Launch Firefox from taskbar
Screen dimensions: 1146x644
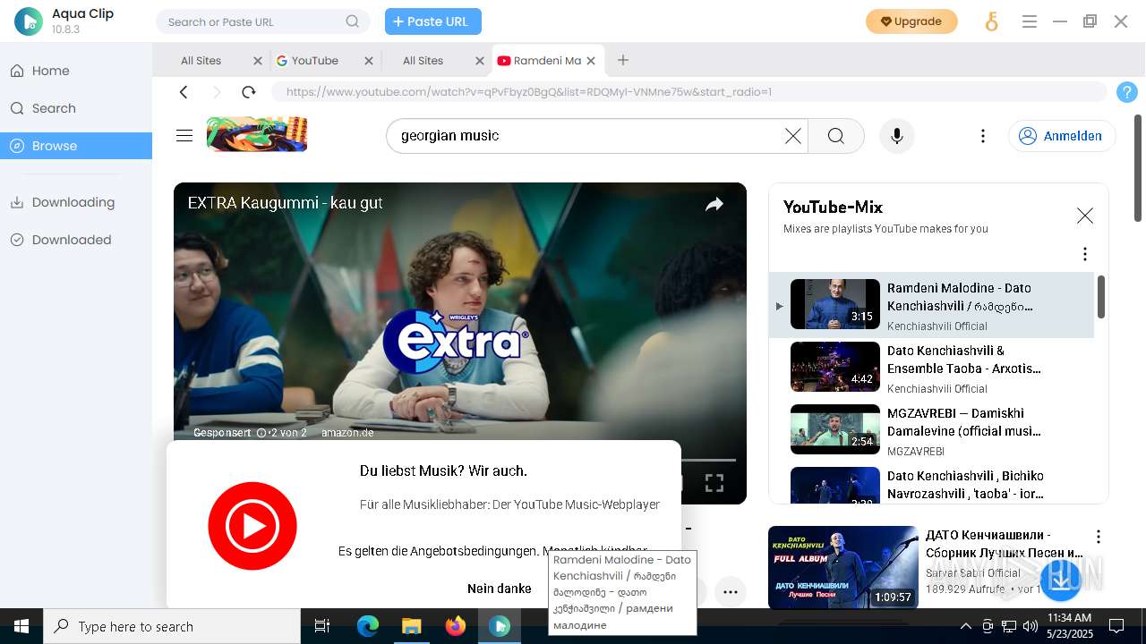click(x=455, y=626)
